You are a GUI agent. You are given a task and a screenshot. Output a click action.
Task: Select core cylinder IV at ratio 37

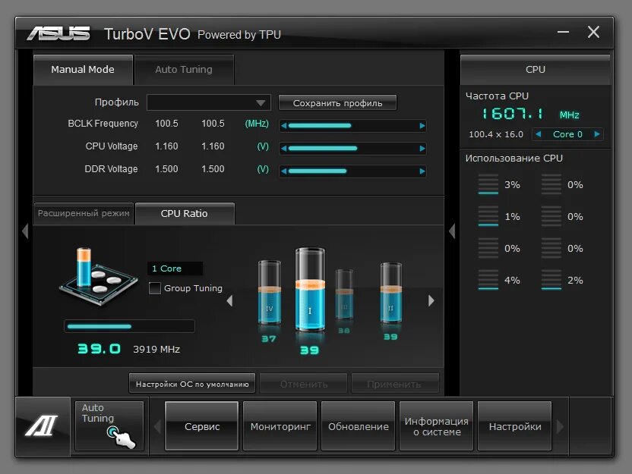tap(269, 293)
